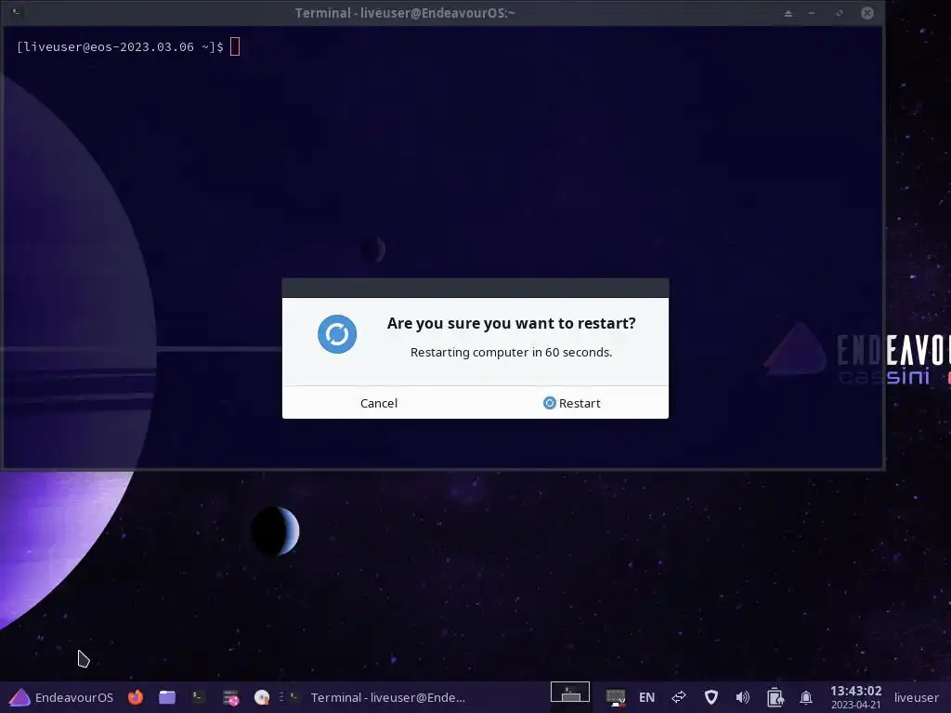Viewport: 951px width, 713px height.
Task: Click the terminal window title bar icon
Action: (x=16, y=12)
